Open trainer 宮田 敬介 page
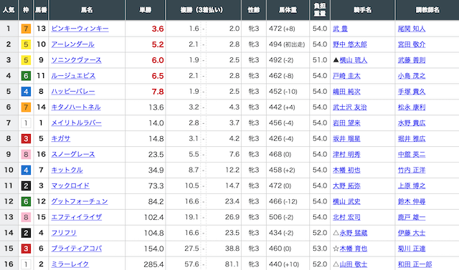This screenshot has height=270, width=459. (412, 44)
